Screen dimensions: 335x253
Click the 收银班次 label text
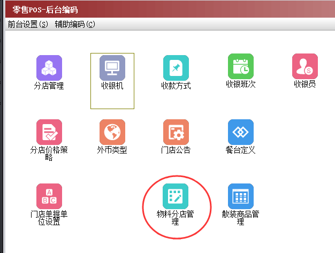pyautogui.click(x=241, y=84)
